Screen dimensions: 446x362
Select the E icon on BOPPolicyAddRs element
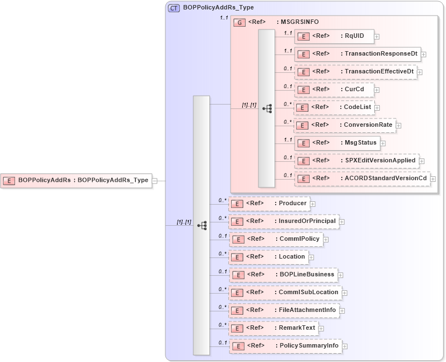[x=9, y=180]
